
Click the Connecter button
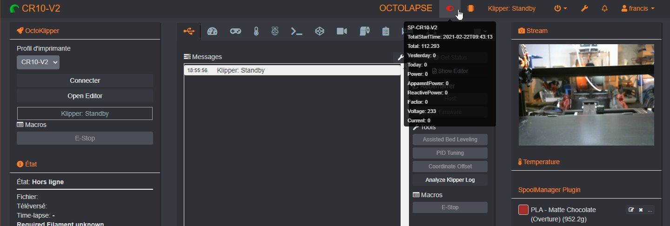coord(85,80)
